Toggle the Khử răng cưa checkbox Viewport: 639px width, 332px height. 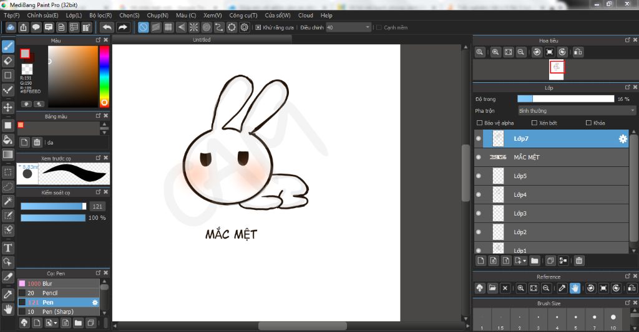point(258,27)
